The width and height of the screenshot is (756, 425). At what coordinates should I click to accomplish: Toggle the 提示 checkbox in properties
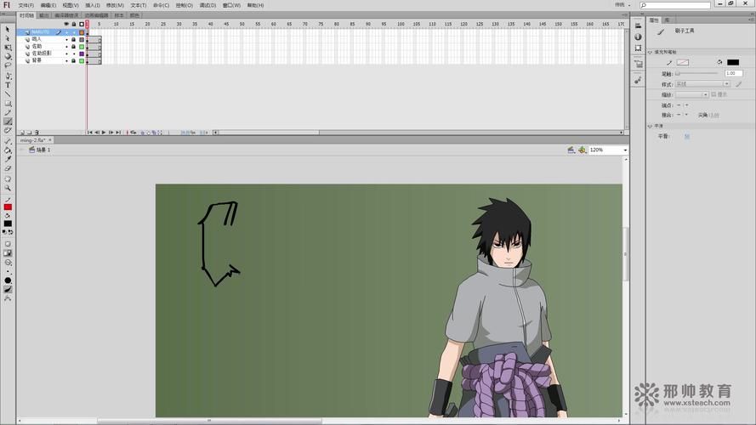[713, 94]
